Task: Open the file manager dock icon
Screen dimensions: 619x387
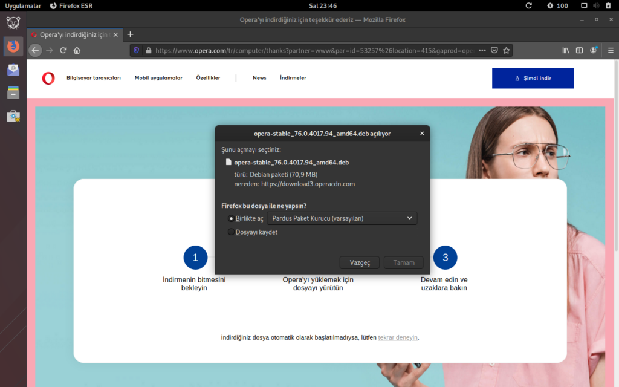Action: point(13,93)
